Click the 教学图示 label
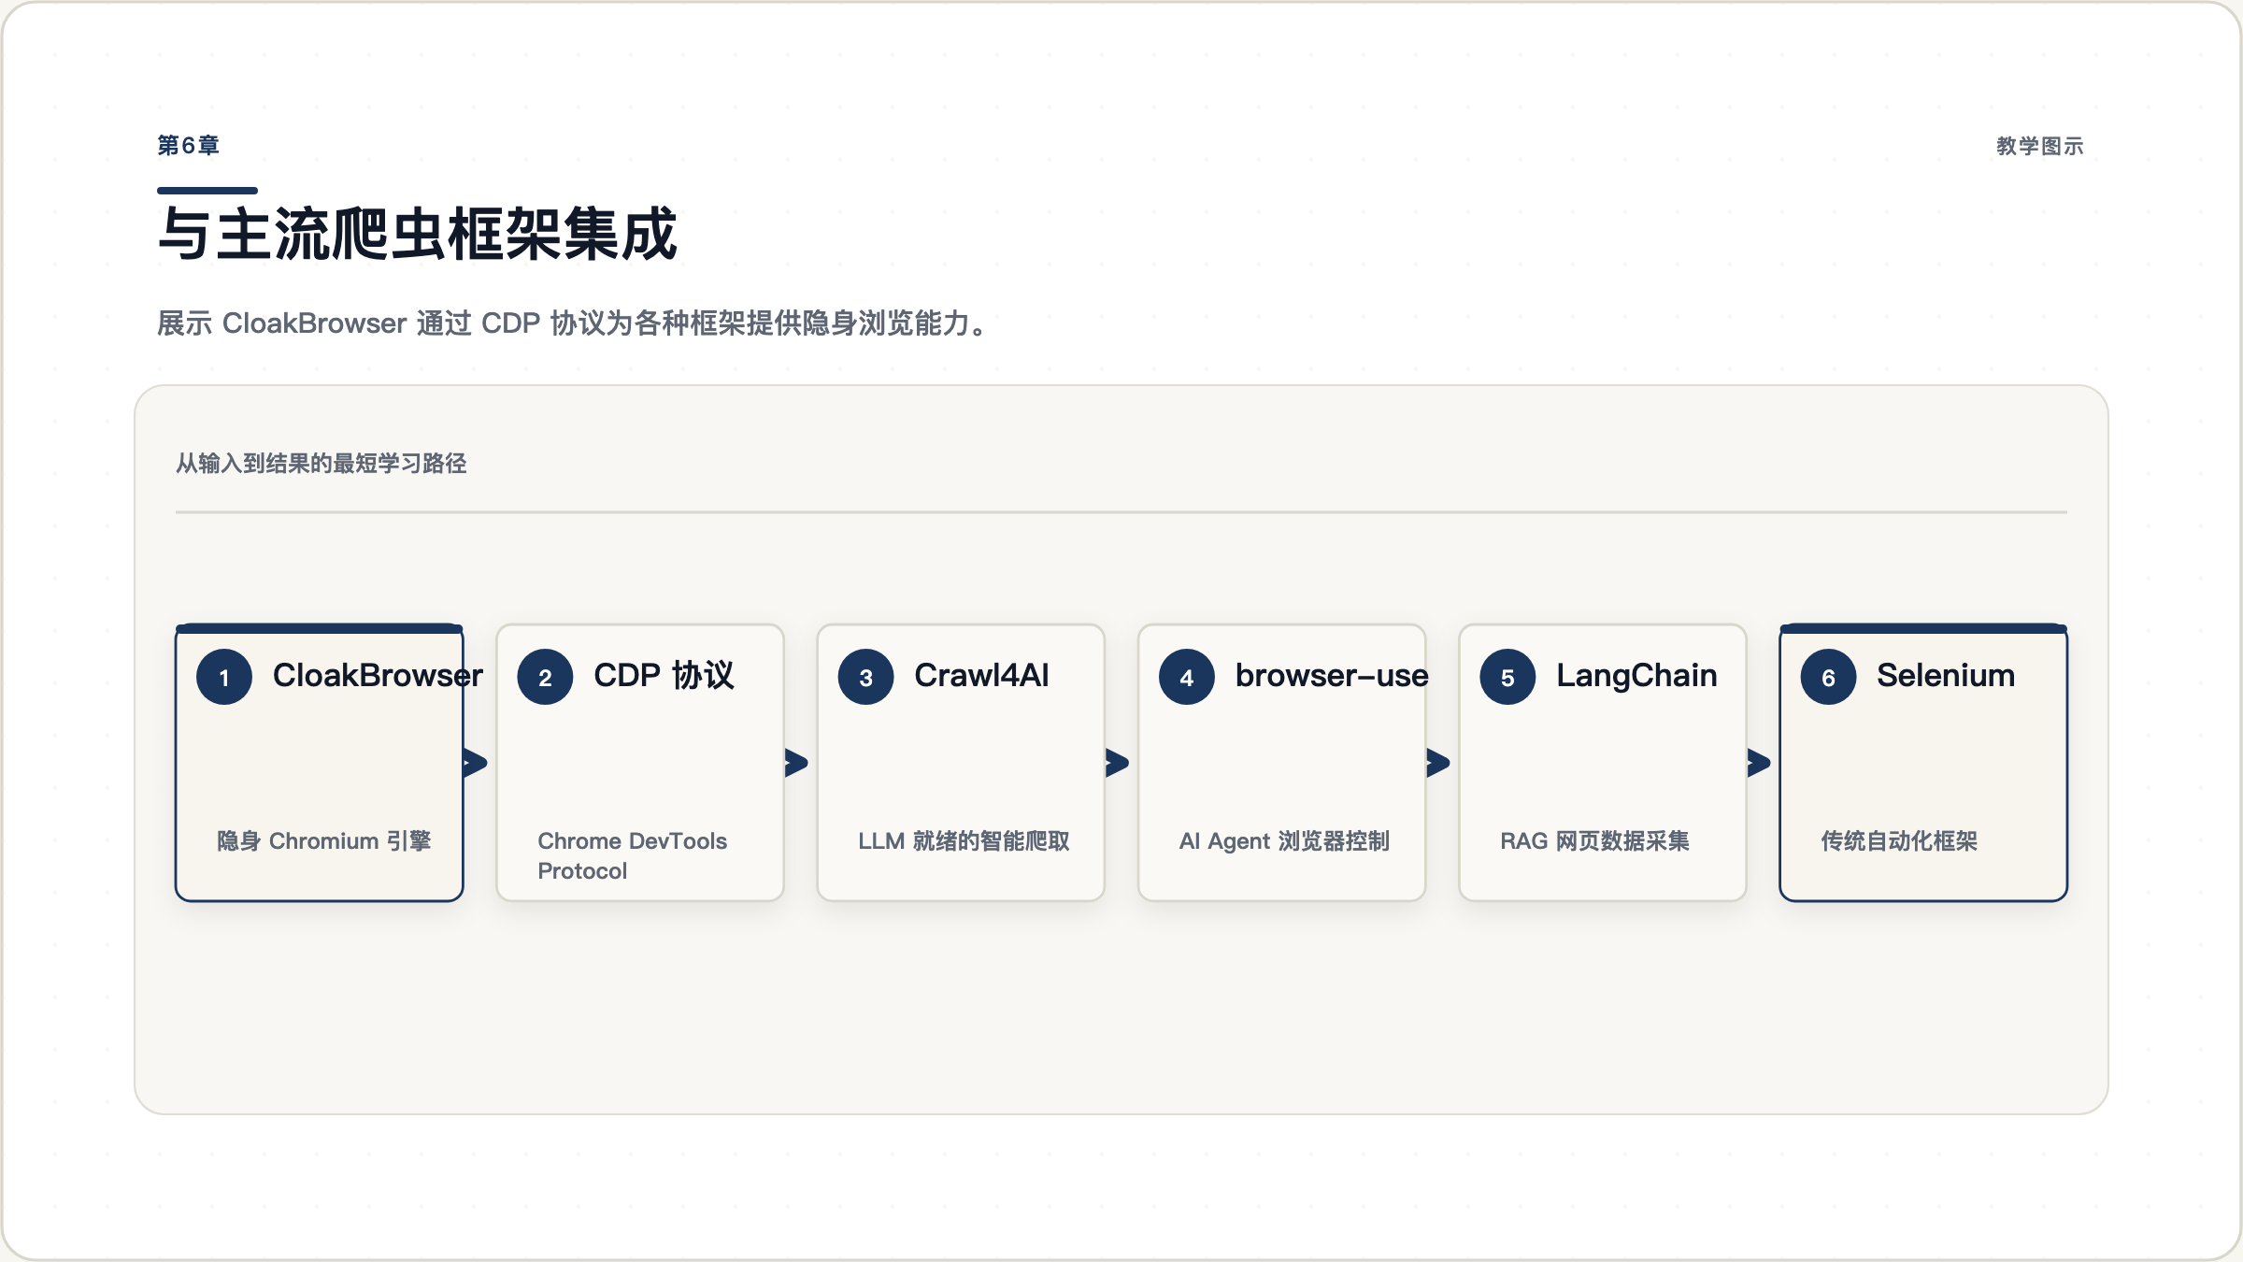2243x1262 pixels. click(x=2040, y=146)
